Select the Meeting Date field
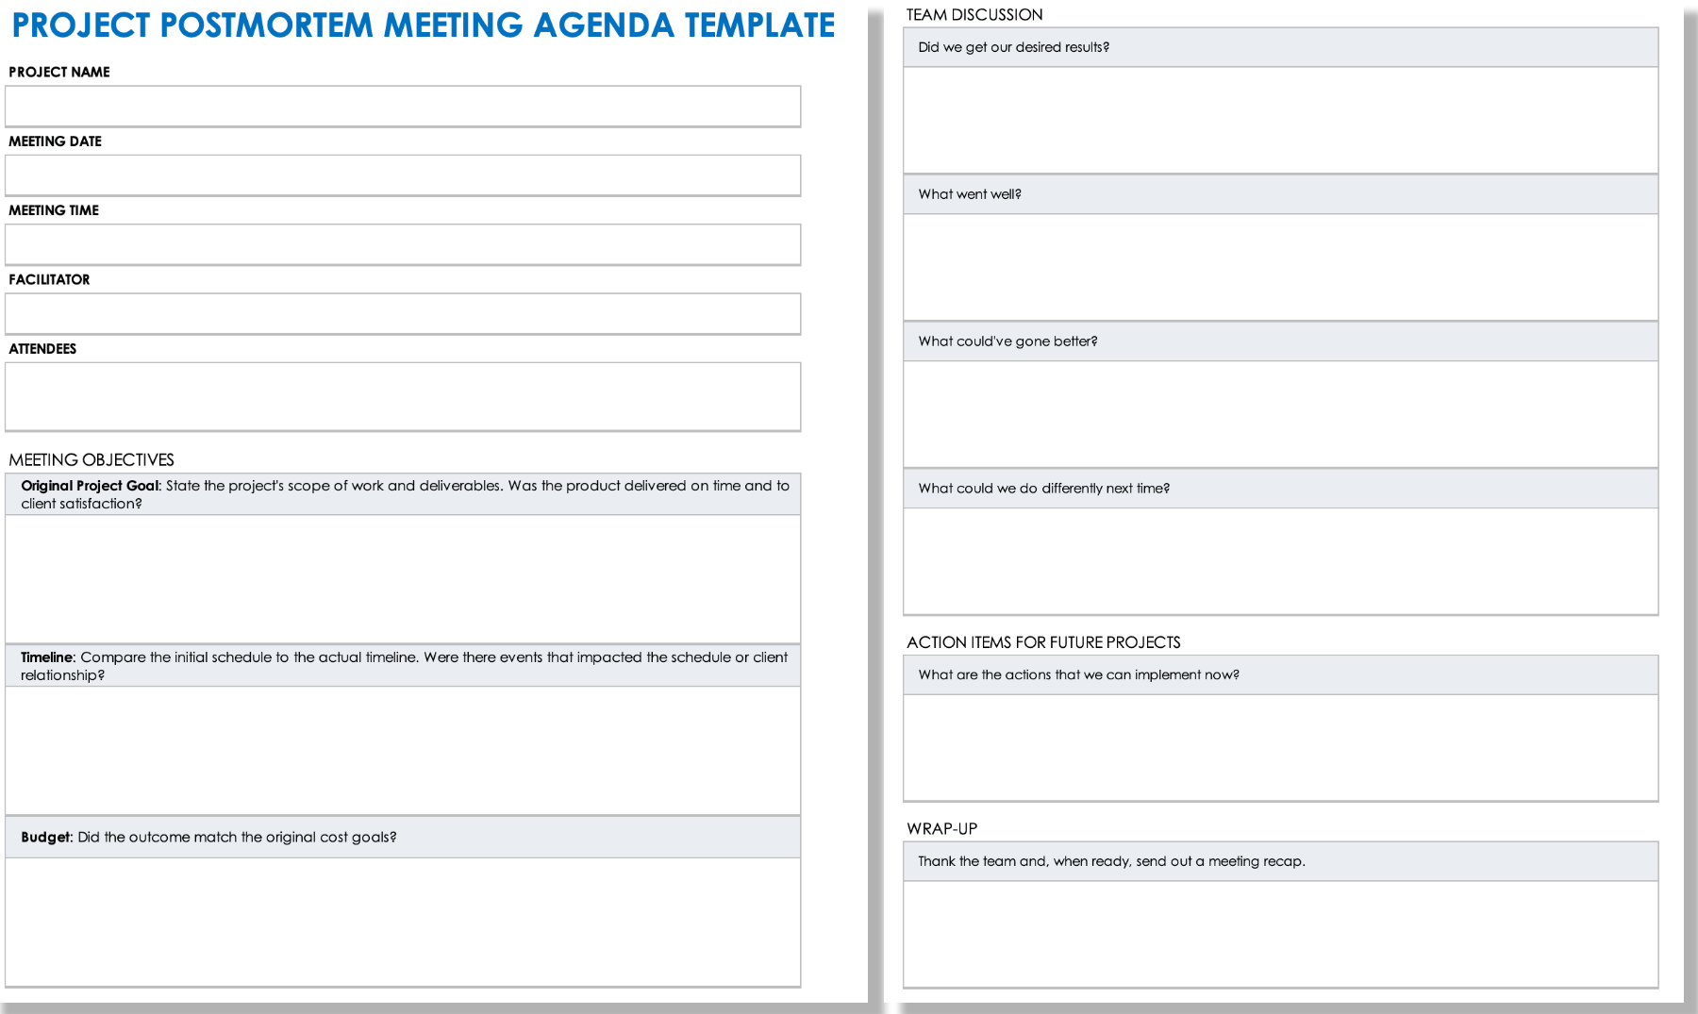The image size is (1698, 1014). coord(403,175)
